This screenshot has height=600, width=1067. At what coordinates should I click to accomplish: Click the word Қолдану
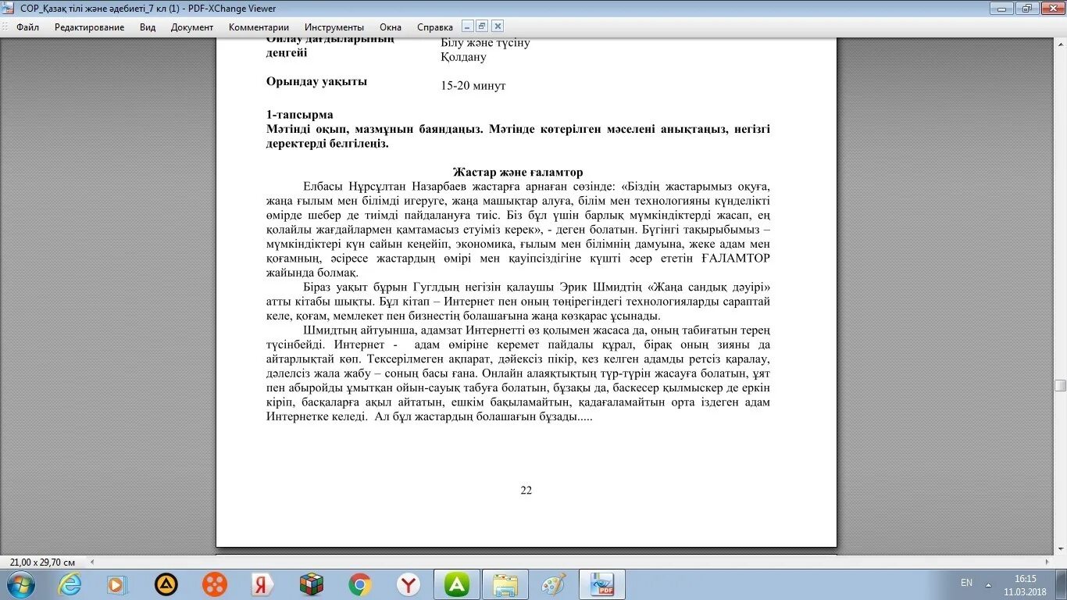tap(463, 57)
